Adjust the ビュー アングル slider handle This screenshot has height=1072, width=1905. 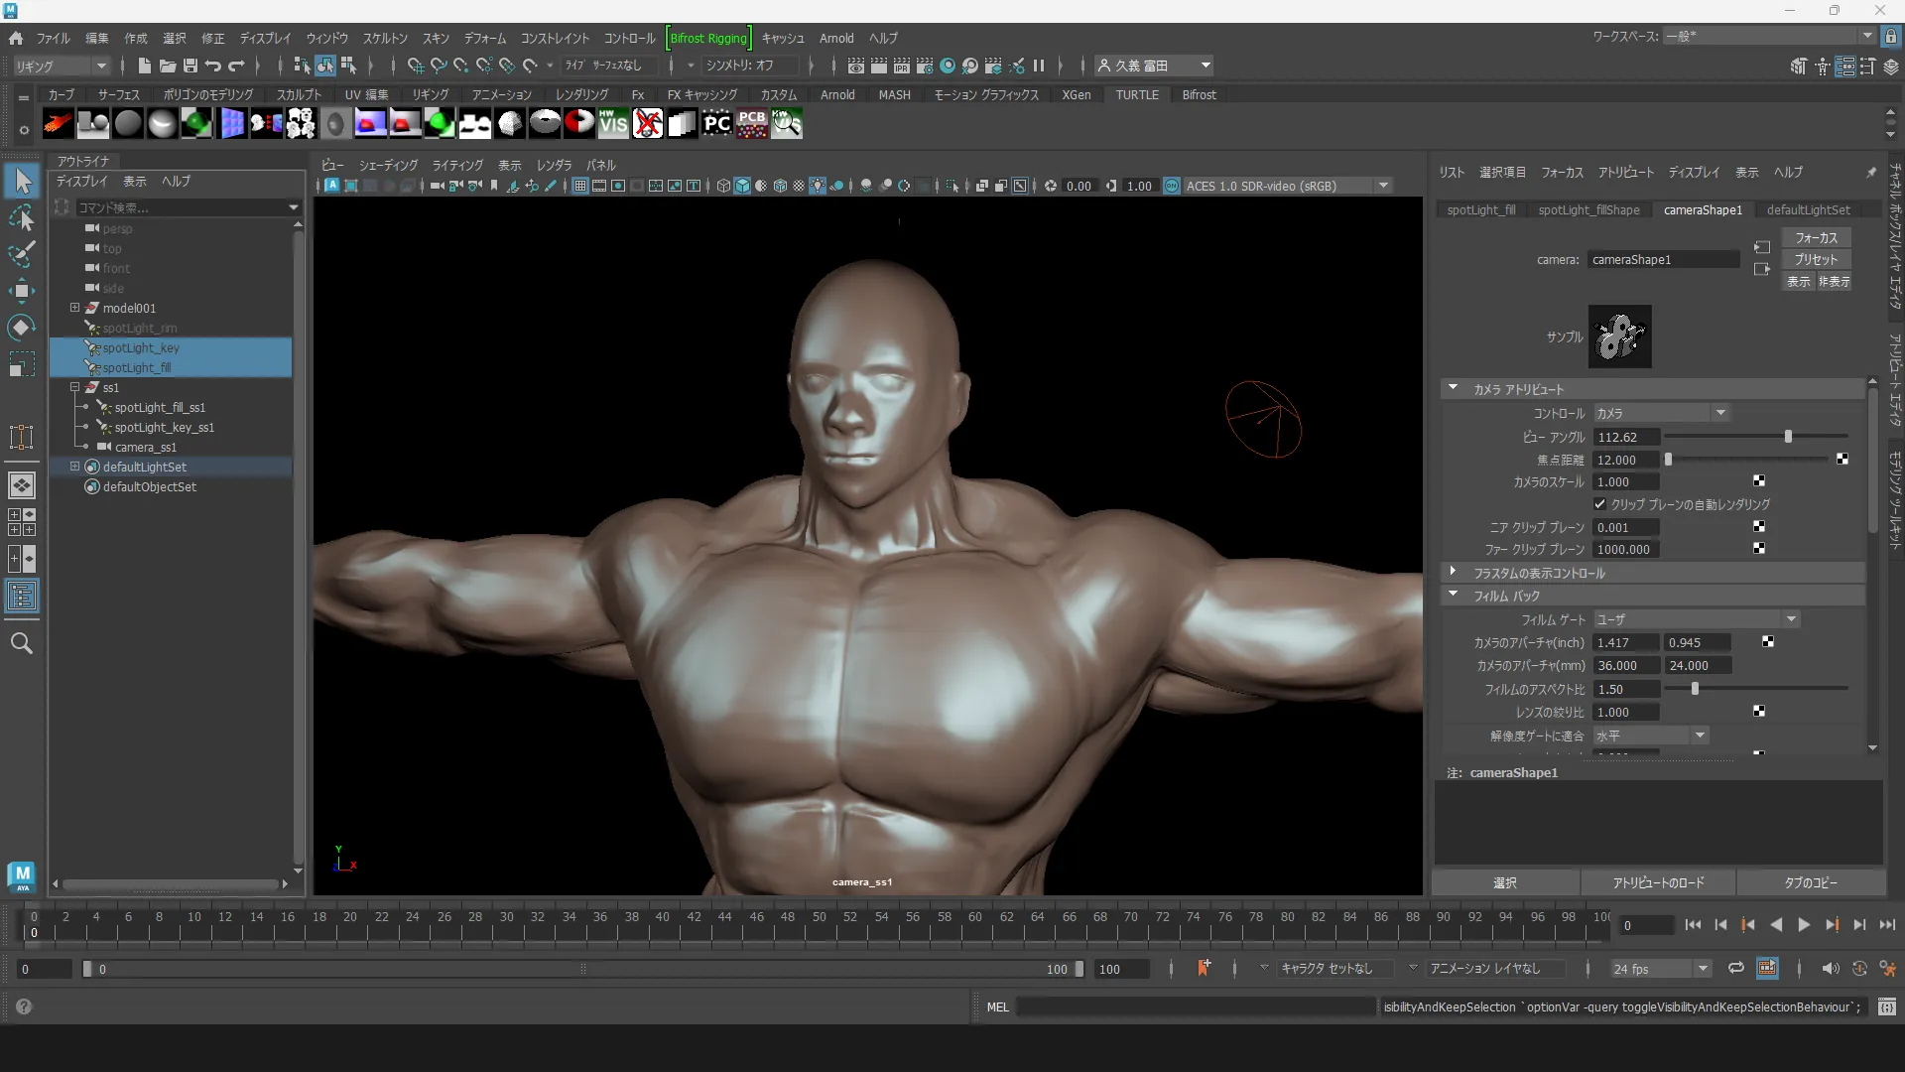coord(1788,437)
